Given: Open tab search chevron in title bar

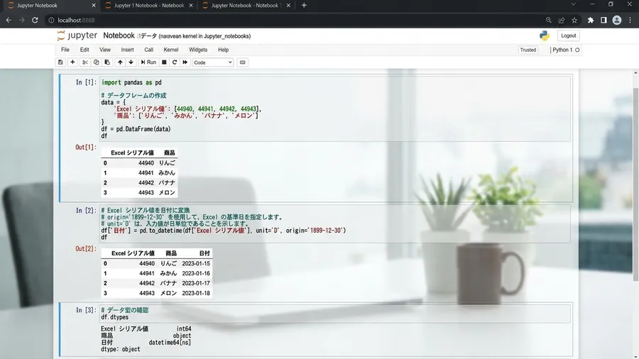Looking at the screenshot, I should pyautogui.click(x=573, y=4).
